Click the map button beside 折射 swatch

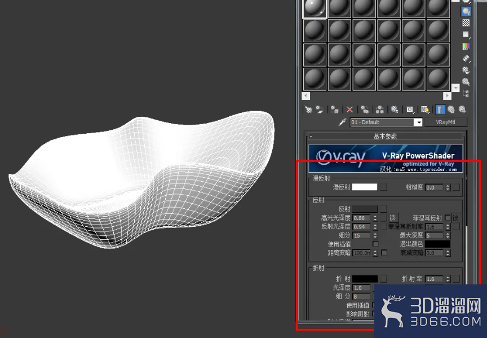pos(384,279)
